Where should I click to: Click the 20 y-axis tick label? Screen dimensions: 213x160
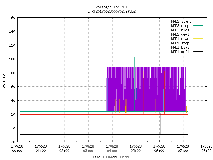(13, 114)
